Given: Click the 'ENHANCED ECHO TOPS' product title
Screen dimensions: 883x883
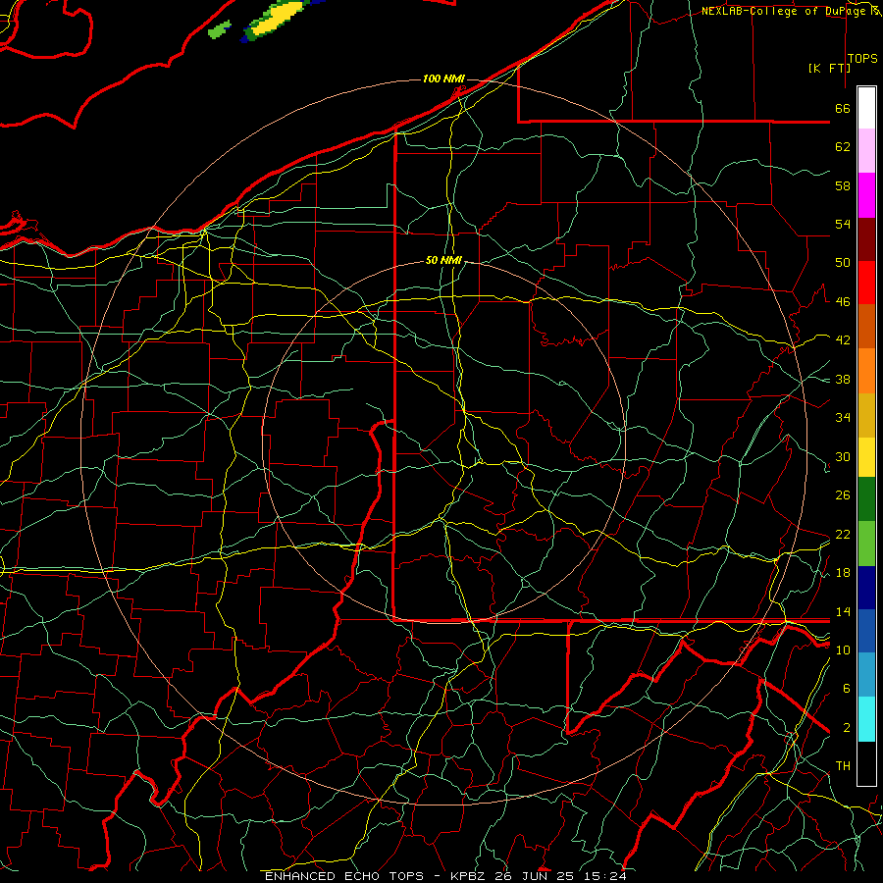Looking at the screenshot, I should [344, 876].
